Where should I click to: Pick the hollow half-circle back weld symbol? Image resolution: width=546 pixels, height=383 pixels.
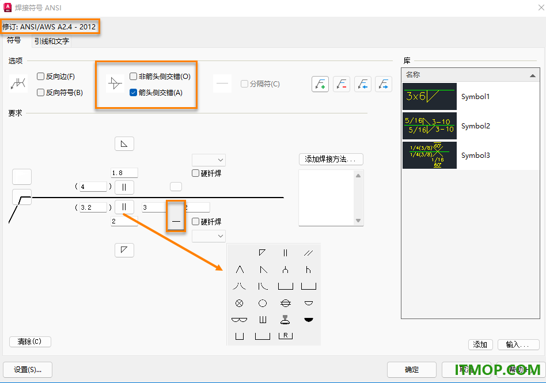tap(309, 304)
